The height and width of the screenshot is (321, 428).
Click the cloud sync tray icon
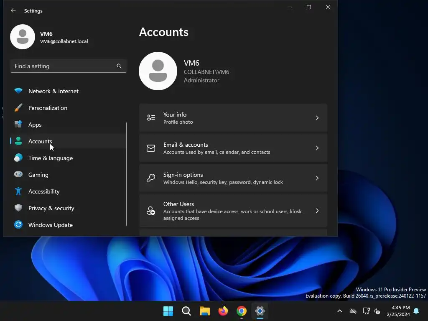[353, 311]
